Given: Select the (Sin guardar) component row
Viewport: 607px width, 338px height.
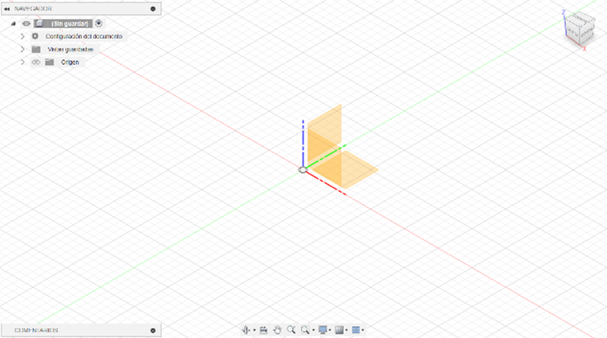Looking at the screenshot, I should (64, 24).
